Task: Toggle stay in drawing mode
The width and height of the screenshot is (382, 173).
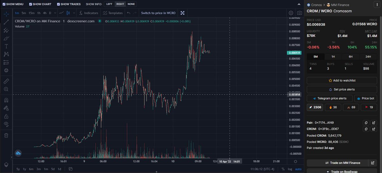Action: click(6, 108)
